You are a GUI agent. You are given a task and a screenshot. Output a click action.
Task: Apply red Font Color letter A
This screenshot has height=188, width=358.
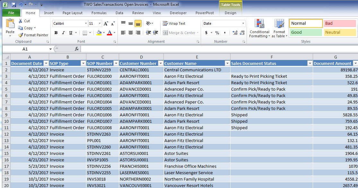click(x=109, y=33)
